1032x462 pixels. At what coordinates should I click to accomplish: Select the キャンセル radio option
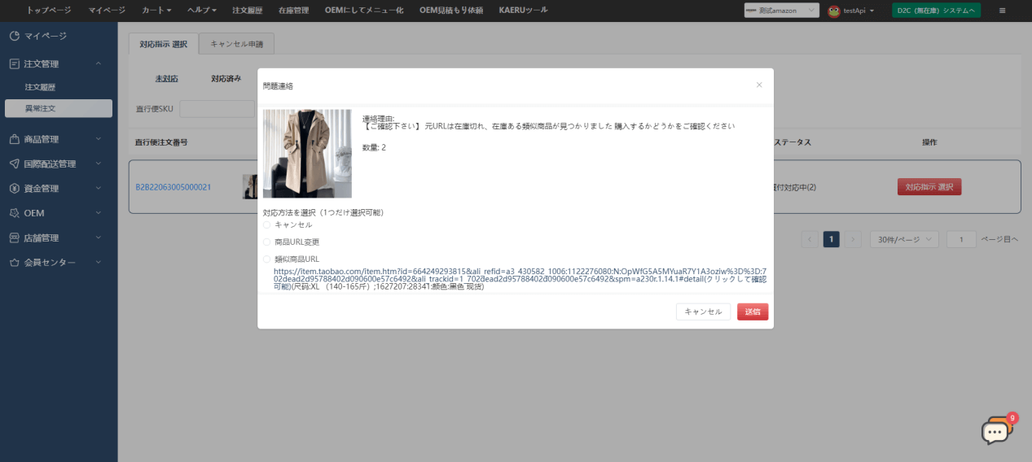coord(266,224)
